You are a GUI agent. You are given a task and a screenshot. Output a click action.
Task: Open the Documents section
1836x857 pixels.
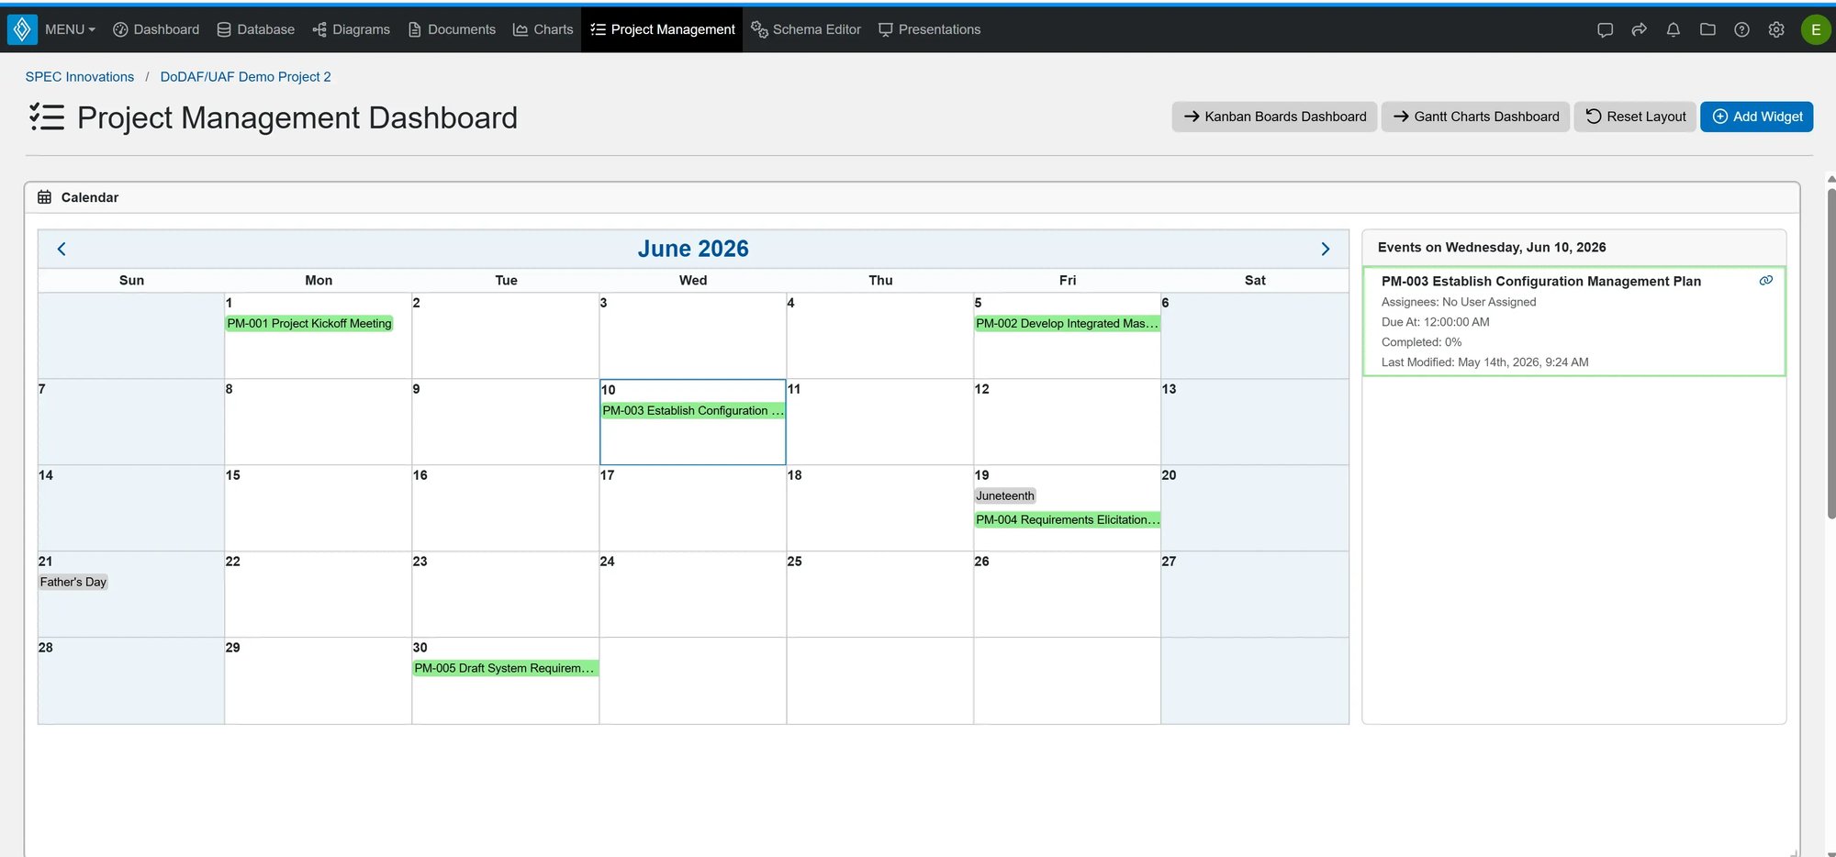[452, 29]
